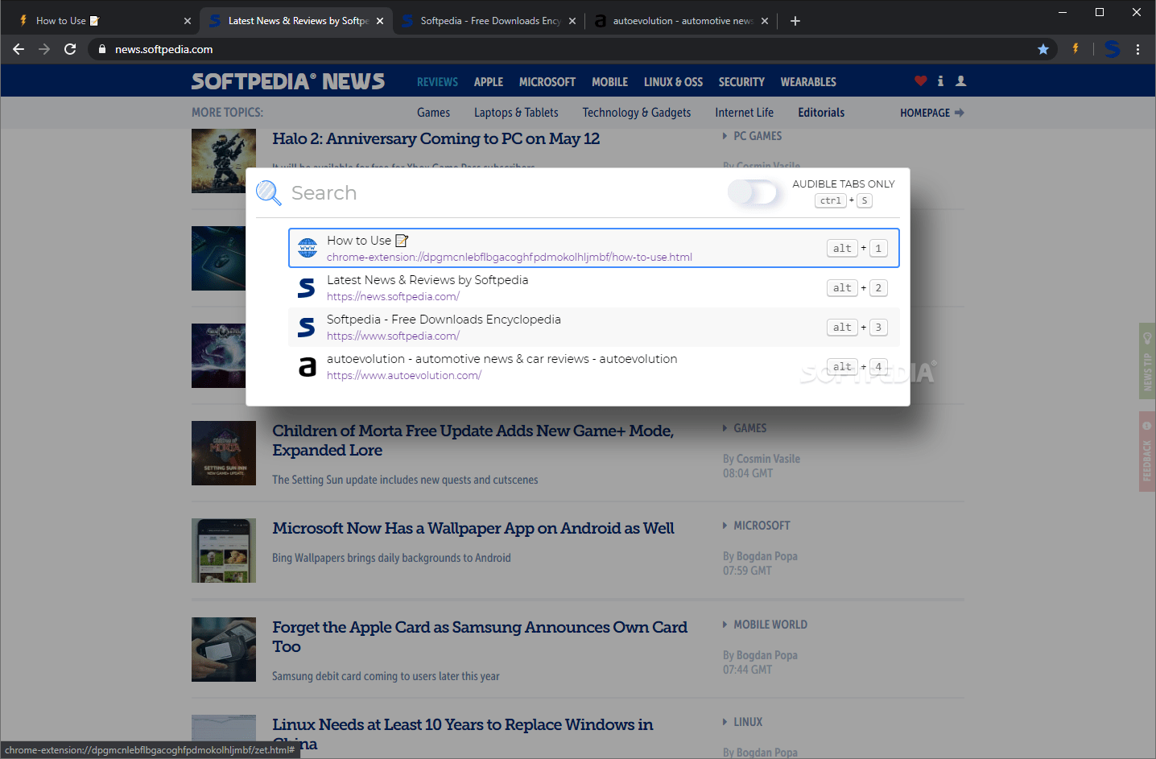
Task: Close the Softpedia Free Downloads tab
Action: (572, 21)
